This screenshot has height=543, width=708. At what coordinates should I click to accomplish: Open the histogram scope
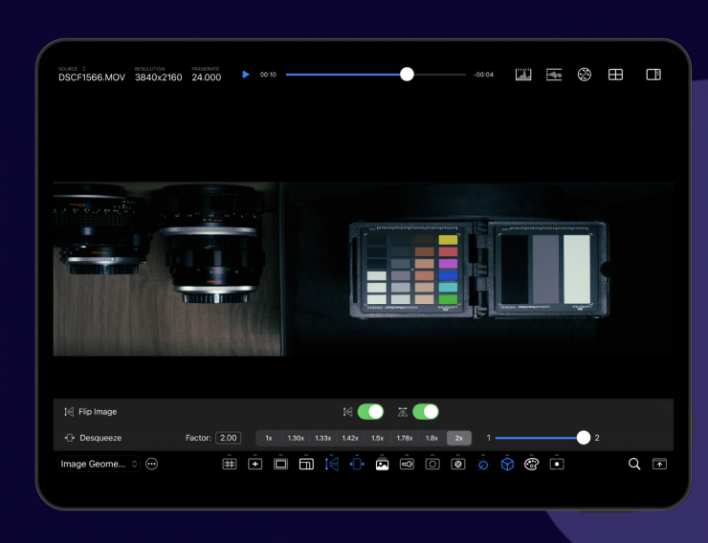(523, 75)
